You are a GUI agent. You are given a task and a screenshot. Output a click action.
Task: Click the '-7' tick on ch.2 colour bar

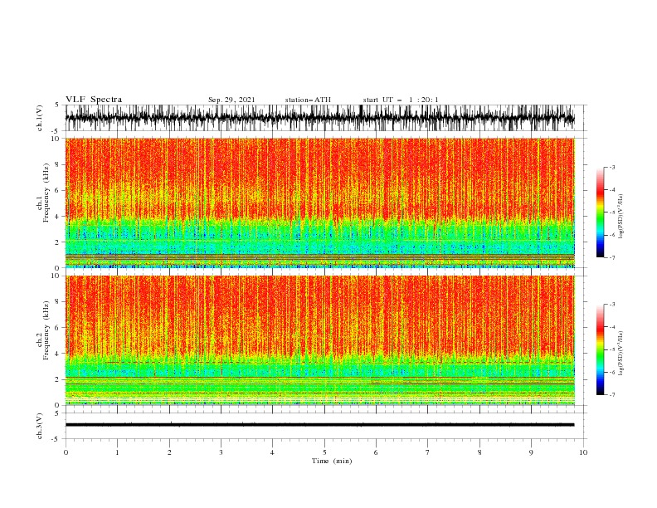point(612,394)
